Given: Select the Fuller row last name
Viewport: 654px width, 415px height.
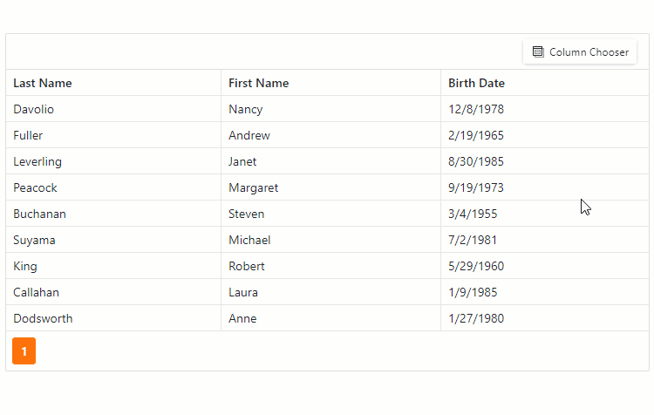Looking at the screenshot, I should point(28,136).
